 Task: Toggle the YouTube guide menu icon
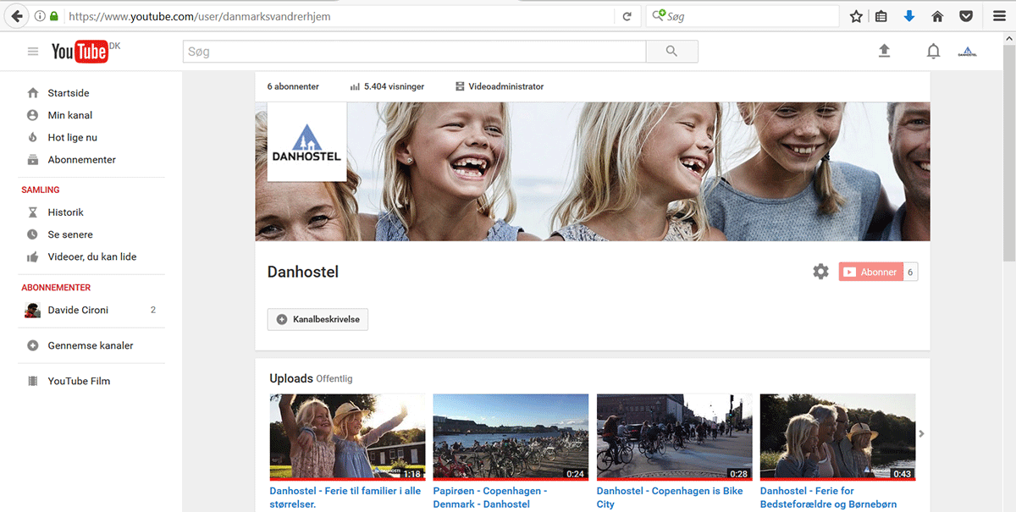(33, 52)
